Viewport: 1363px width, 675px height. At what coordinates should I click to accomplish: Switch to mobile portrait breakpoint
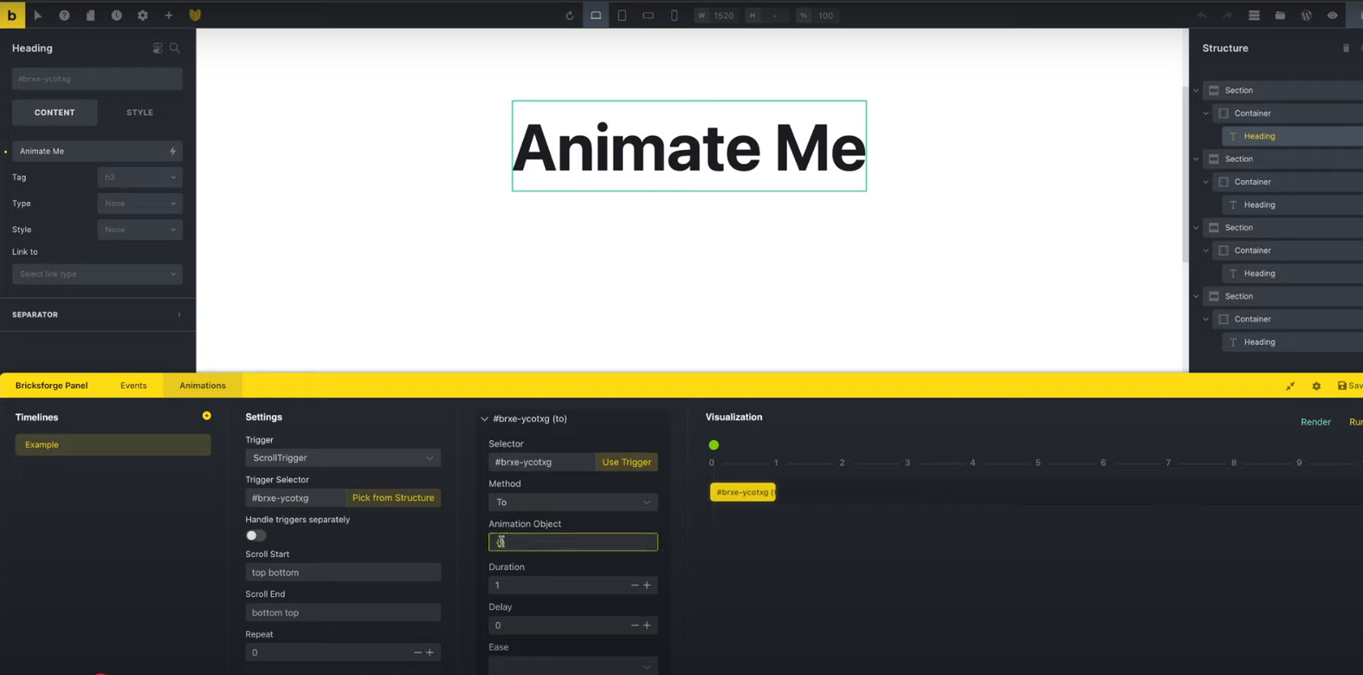pos(674,16)
